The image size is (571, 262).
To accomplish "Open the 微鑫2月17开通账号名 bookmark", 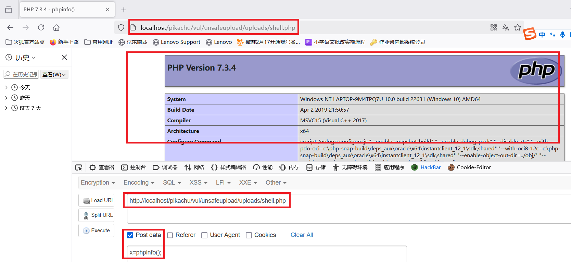I will (268, 42).
